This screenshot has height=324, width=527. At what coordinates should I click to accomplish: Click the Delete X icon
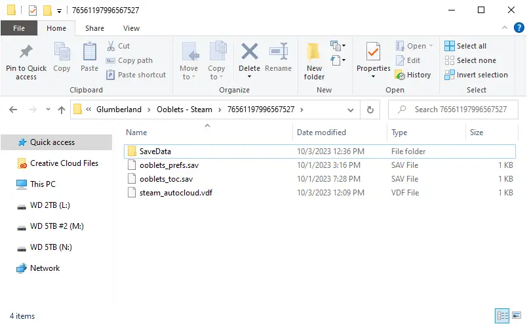[x=249, y=51]
